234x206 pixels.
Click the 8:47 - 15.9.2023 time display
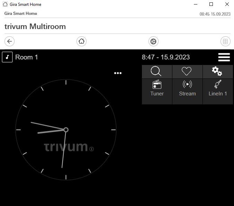tap(166, 57)
